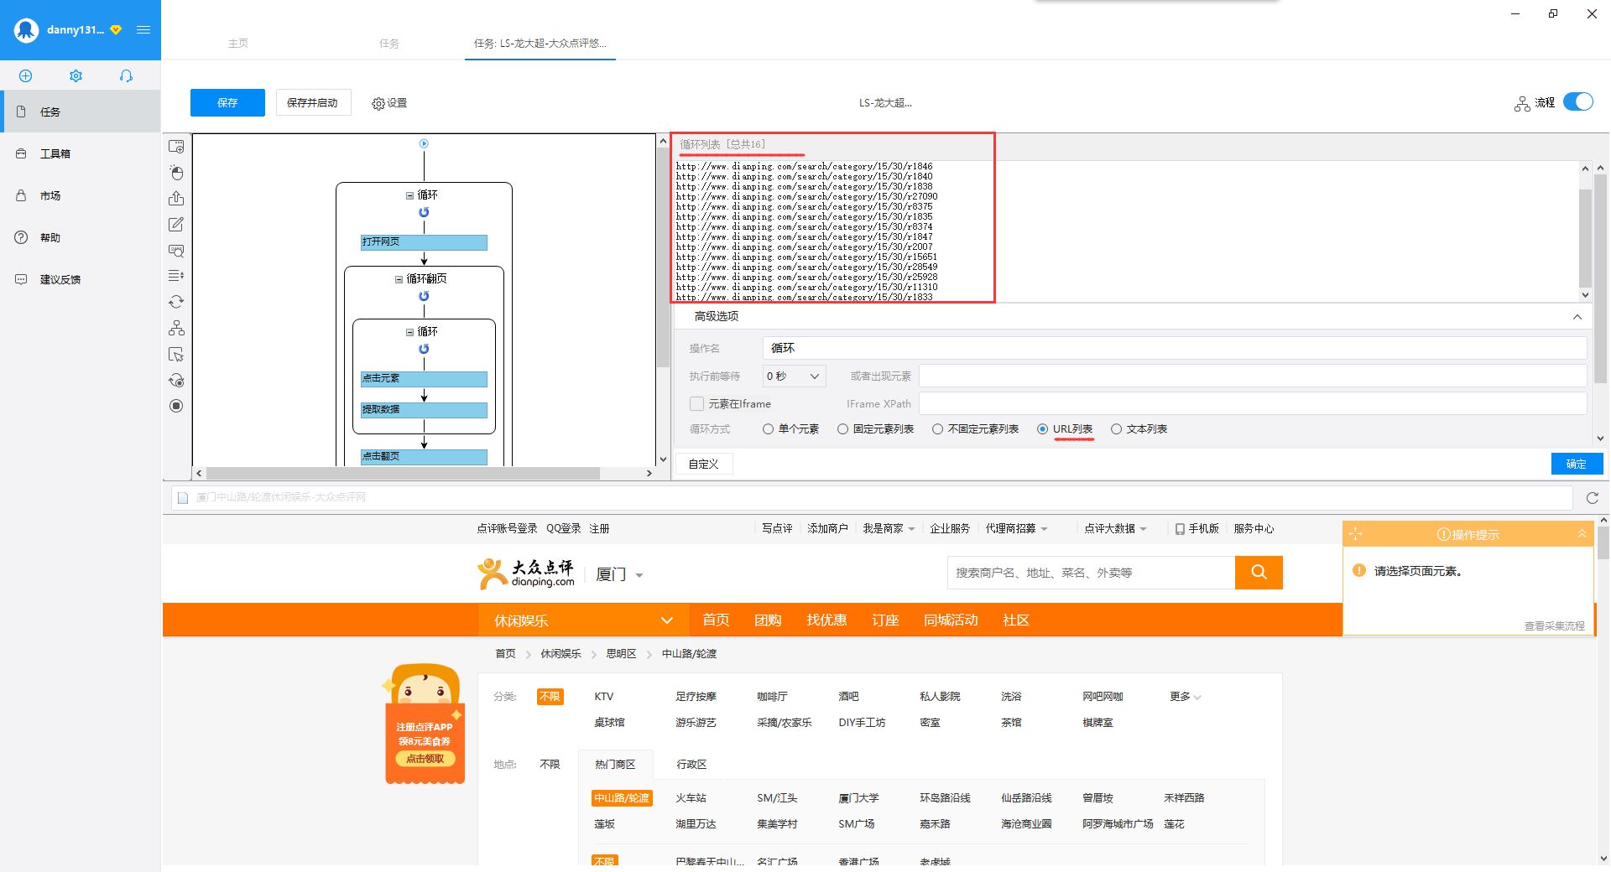Screen dimensions: 1611x872
Task: Open the 工具箱 sidebar item
Action: (x=80, y=153)
